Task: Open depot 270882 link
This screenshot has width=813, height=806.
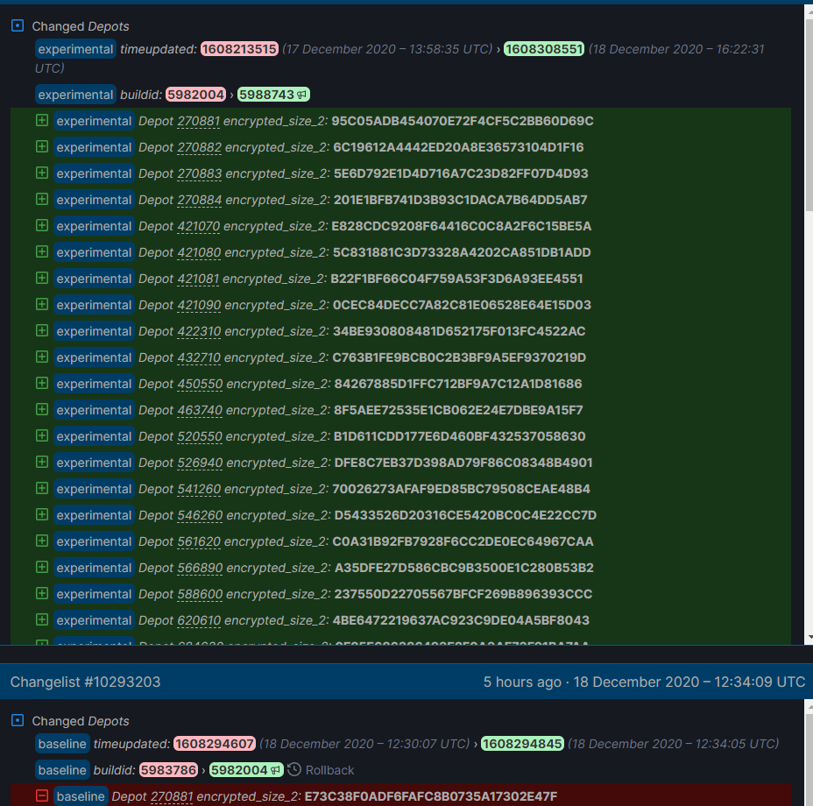Action: pos(198,147)
